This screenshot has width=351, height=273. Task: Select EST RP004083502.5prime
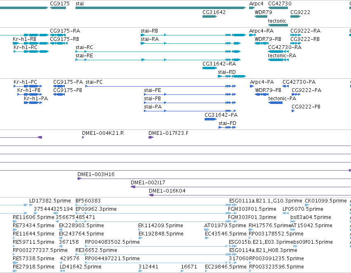156,246
